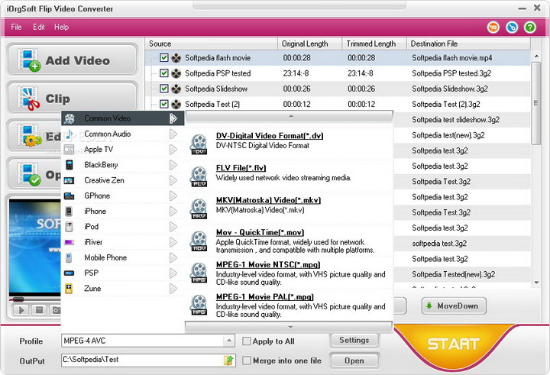Select Apple TV category

pos(123,150)
